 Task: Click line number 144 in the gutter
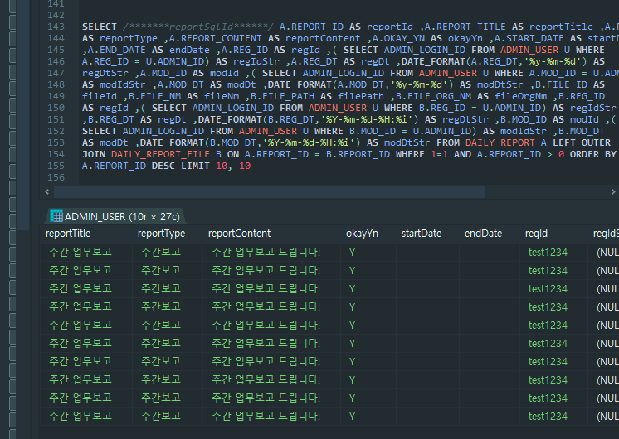tap(56, 38)
